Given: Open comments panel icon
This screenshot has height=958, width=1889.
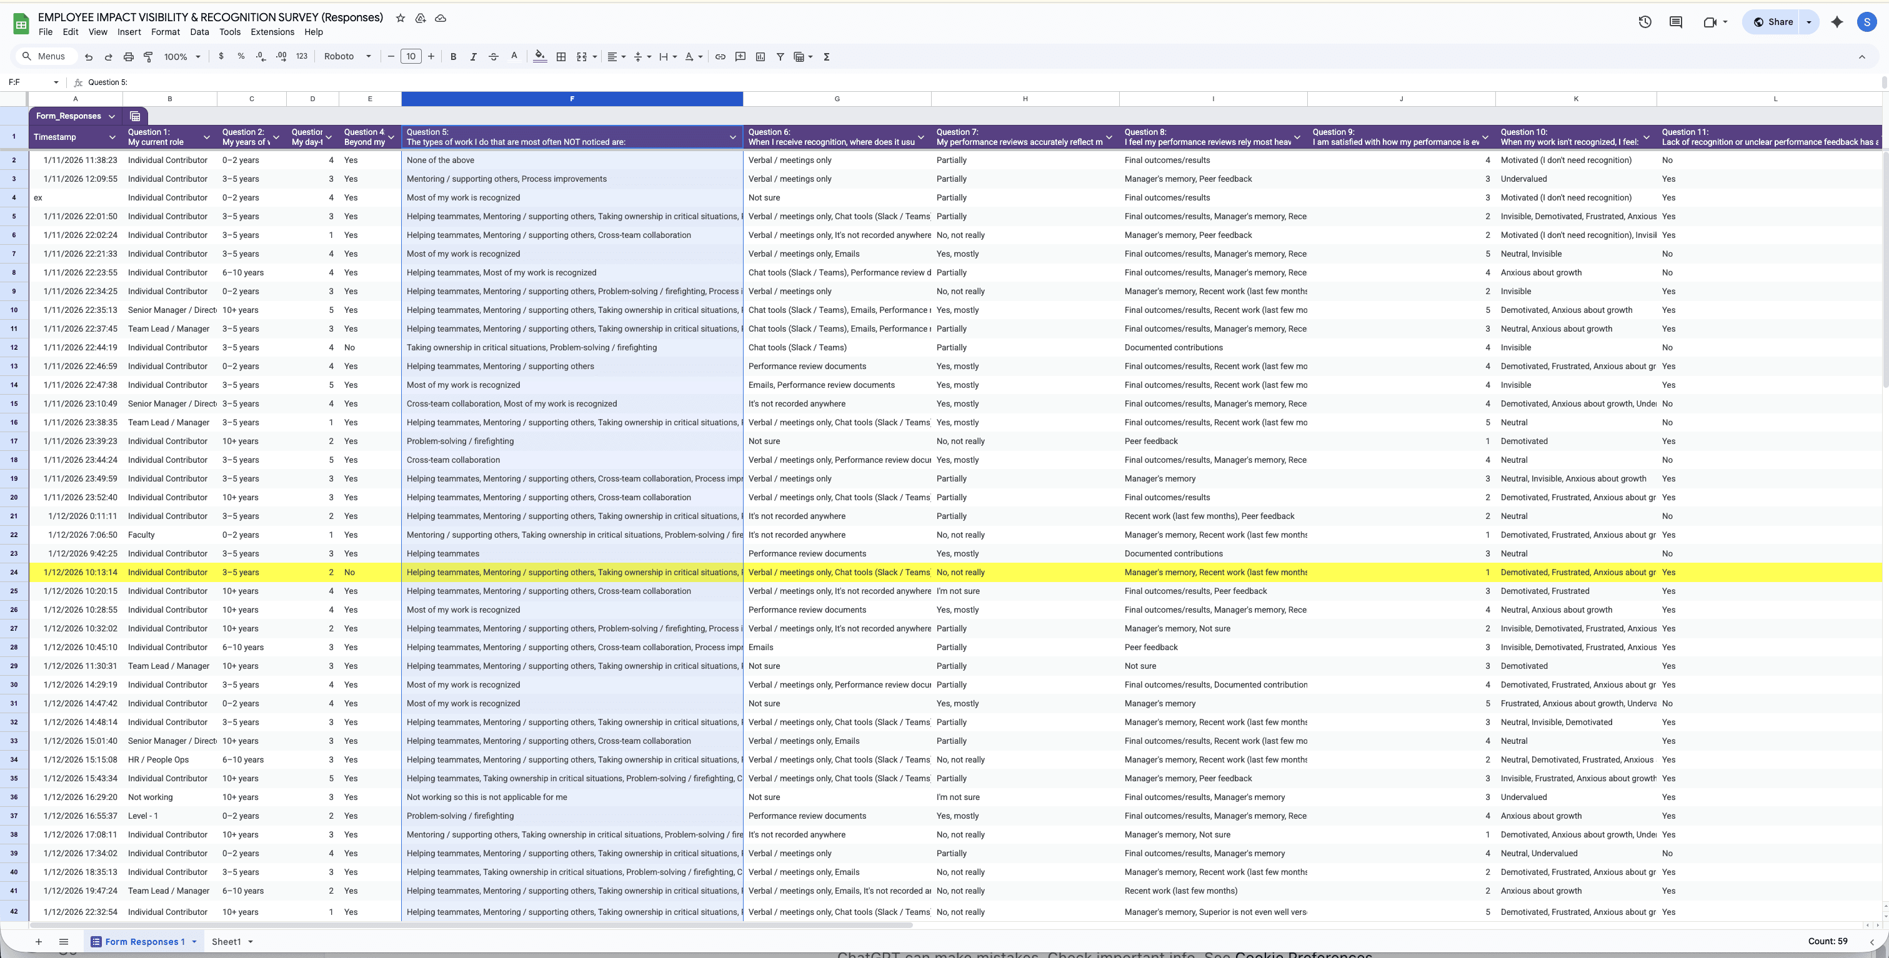Looking at the screenshot, I should click(x=1676, y=22).
